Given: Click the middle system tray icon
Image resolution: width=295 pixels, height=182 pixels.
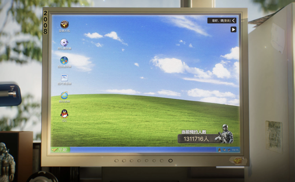Looking at the screenshot, I should click(224, 150).
